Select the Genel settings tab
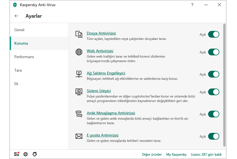237x159 pixels. (x=19, y=30)
